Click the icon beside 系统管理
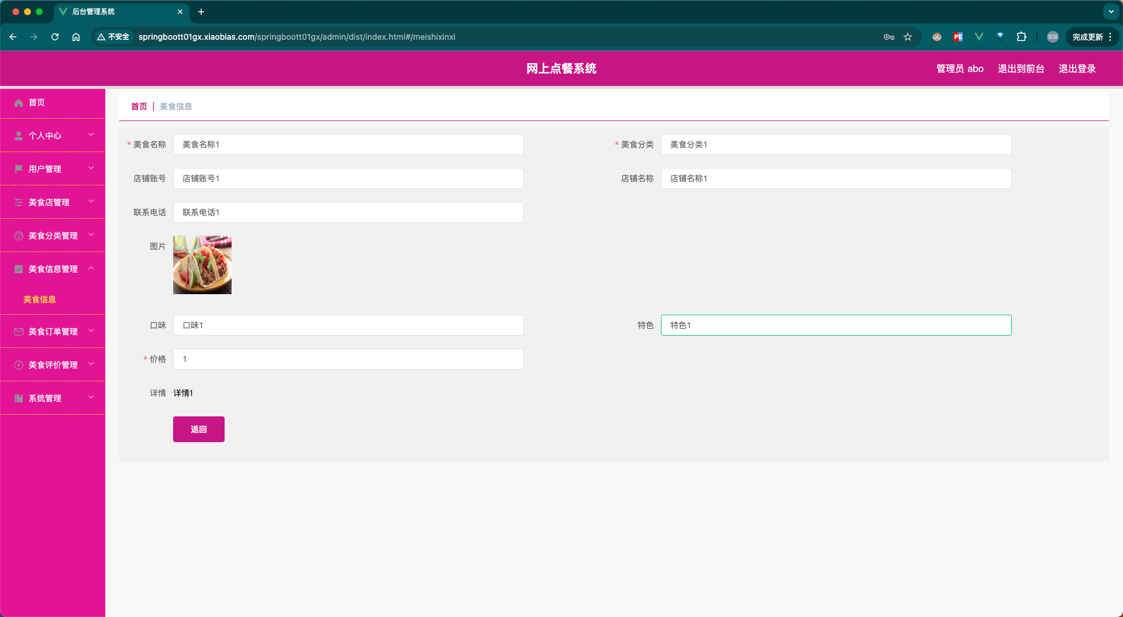 pos(19,398)
